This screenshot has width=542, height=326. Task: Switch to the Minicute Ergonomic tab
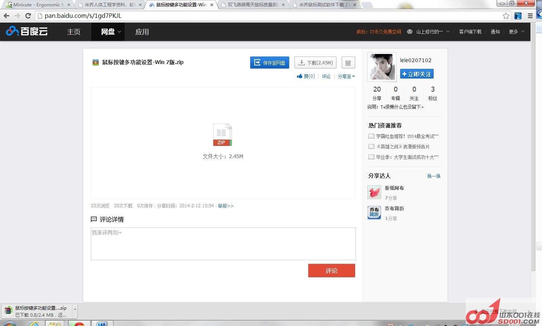pyautogui.click(x=37, y=5)
